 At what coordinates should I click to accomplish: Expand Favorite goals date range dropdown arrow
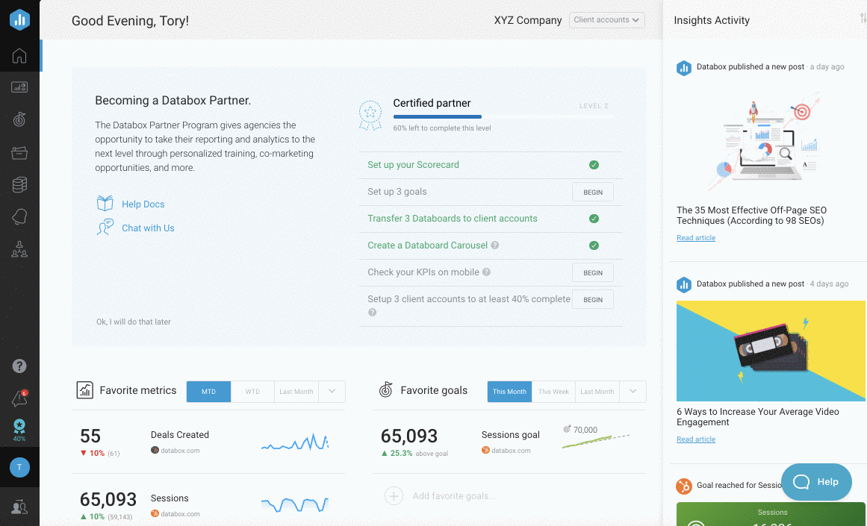633,392
